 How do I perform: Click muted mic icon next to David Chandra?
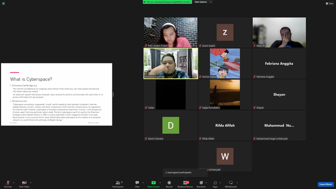point(146,139)
